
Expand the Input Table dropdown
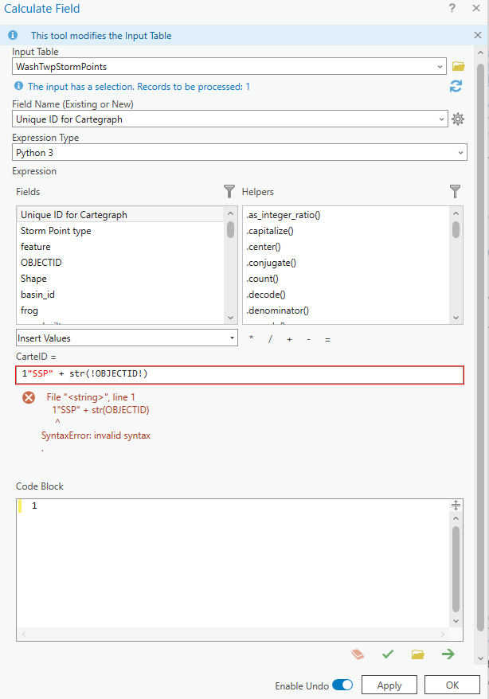[440, 67]
